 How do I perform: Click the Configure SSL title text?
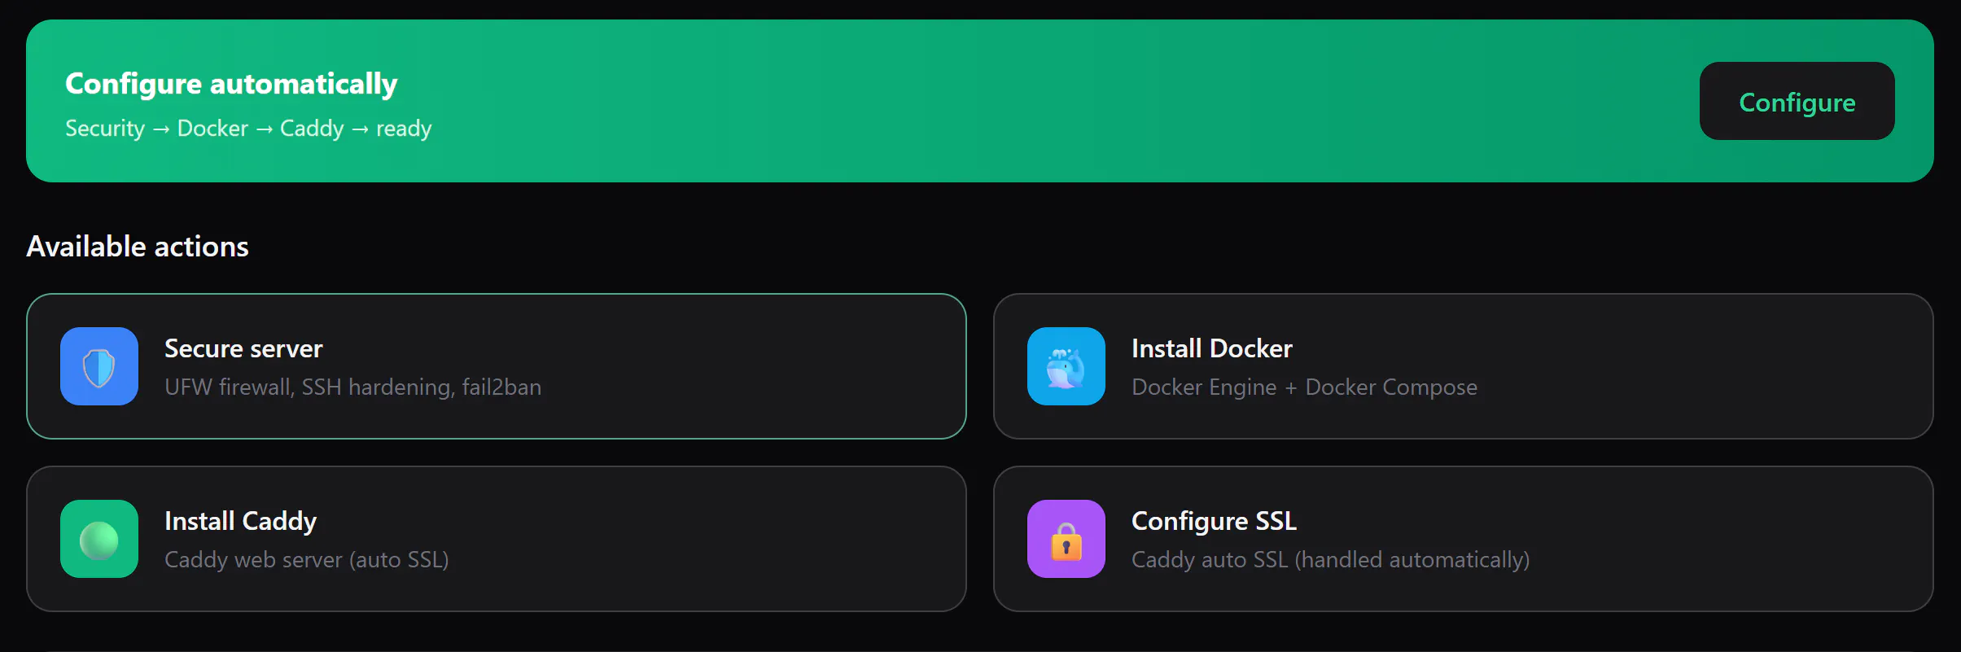[1214, 521]
